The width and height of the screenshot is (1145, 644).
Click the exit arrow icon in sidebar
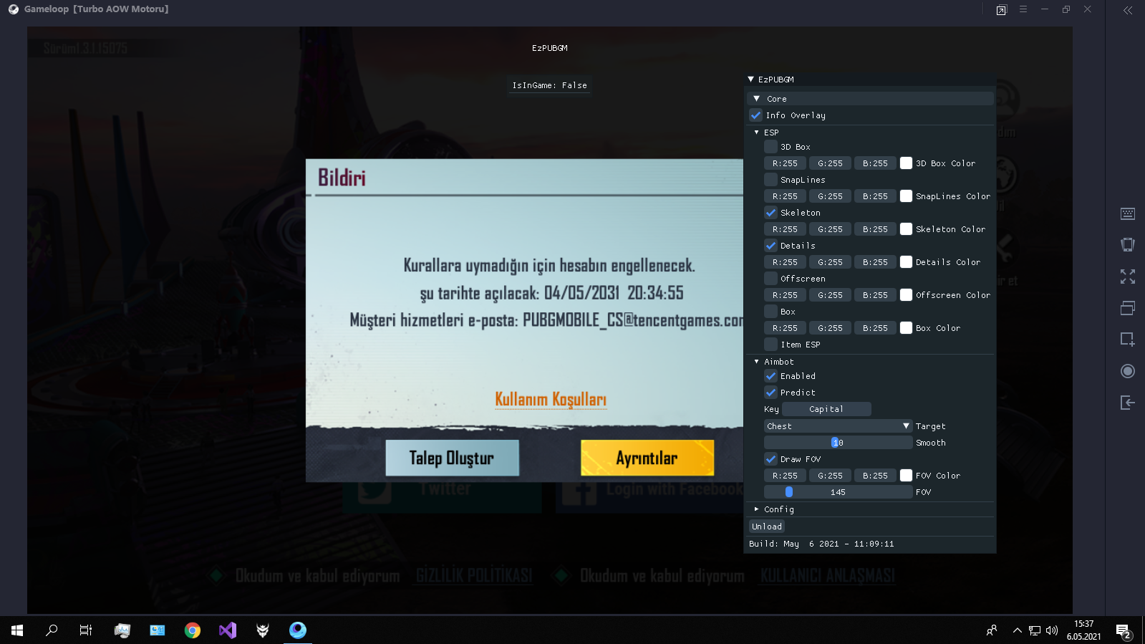1127,403
